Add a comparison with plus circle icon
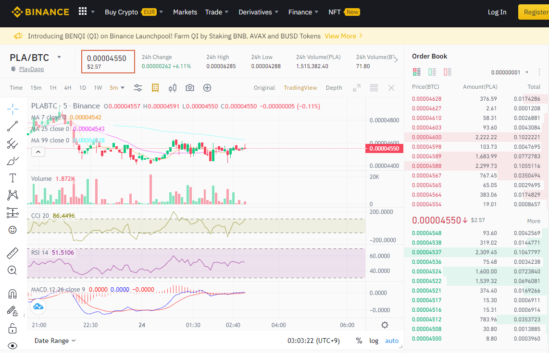The width and height of the screenshot is (549, 353). click(x=207, y=88)
